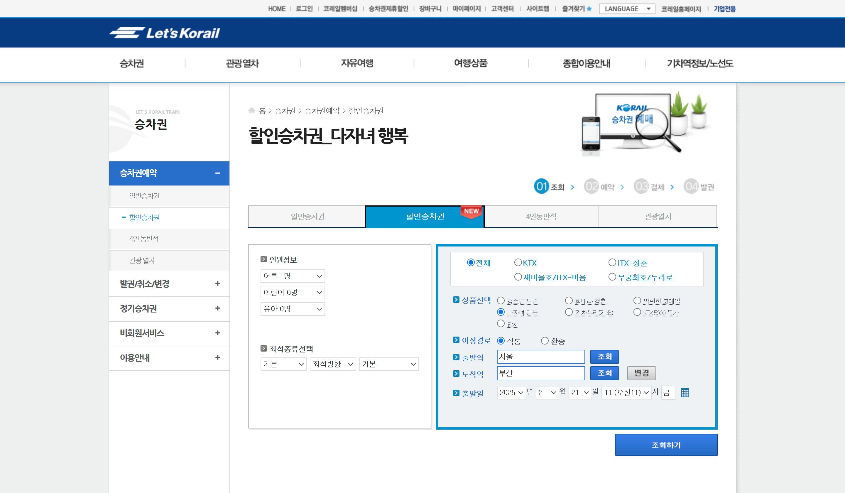Open 관광열차 main menu item
845x493 pixels.
click(x=242, y=63)
